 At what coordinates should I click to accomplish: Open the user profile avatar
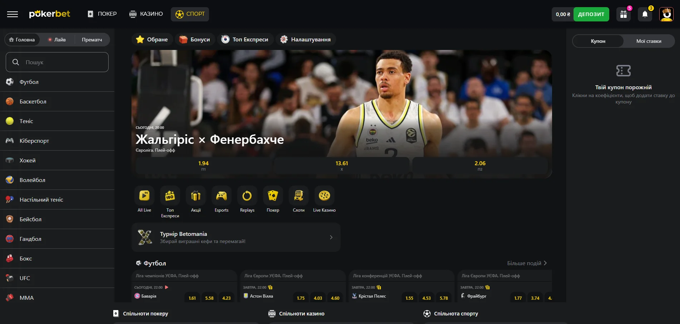point(666,14)
